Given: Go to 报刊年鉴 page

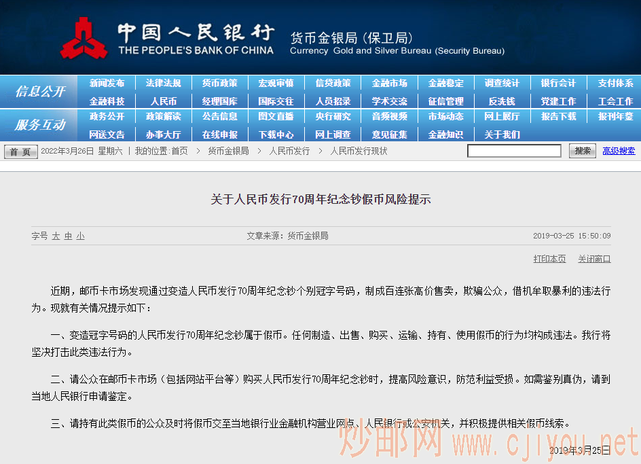Looking at the screenshot, I should tap(615, 116).
